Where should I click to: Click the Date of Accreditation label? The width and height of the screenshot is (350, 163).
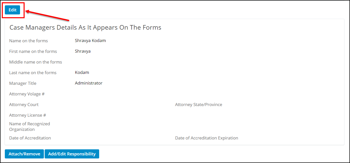[30, 138]
